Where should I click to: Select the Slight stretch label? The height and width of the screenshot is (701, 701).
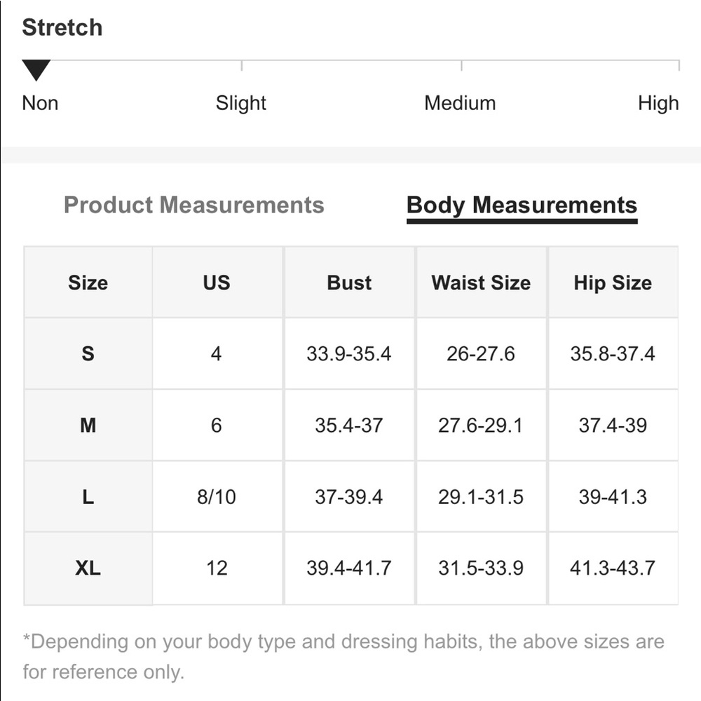pyautogui.click(x=241, y=103)
